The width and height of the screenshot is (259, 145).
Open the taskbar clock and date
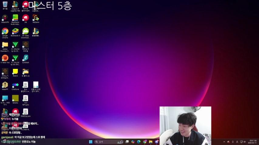pos(252,142)
